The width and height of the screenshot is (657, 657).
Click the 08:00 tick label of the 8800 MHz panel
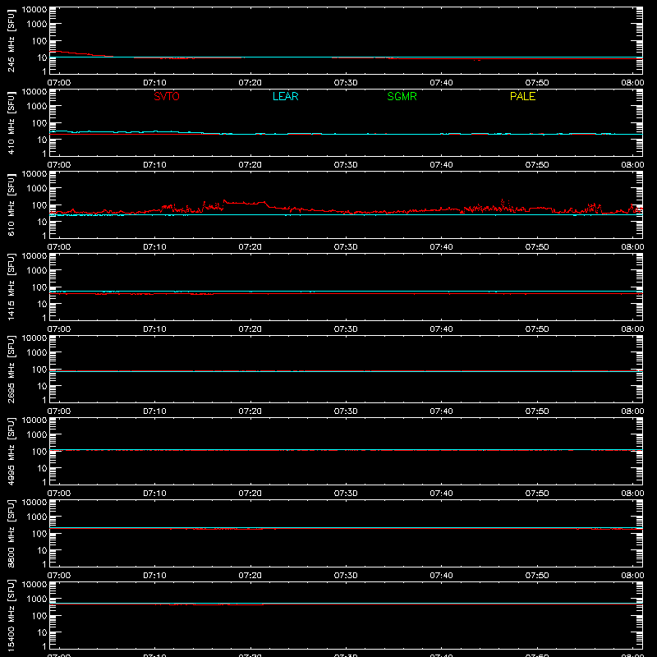pos(632,576)
